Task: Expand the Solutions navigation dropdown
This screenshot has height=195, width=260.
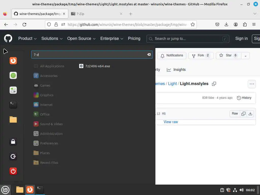Action: click(52, 39)
